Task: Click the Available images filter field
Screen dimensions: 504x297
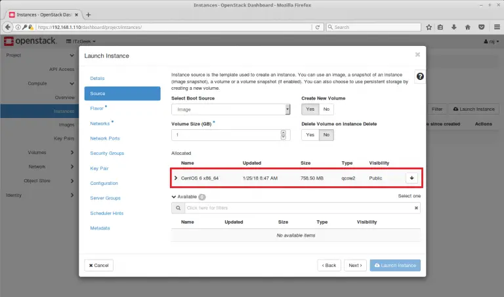Action: coord(299,208)
